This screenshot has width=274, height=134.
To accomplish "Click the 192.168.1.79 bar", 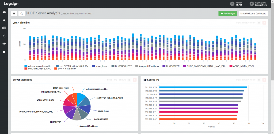I will point(201,98).
